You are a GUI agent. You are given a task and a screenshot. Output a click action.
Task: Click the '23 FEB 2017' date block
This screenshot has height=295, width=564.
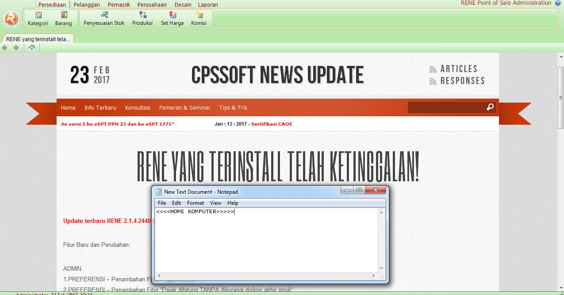pos(90,75)
